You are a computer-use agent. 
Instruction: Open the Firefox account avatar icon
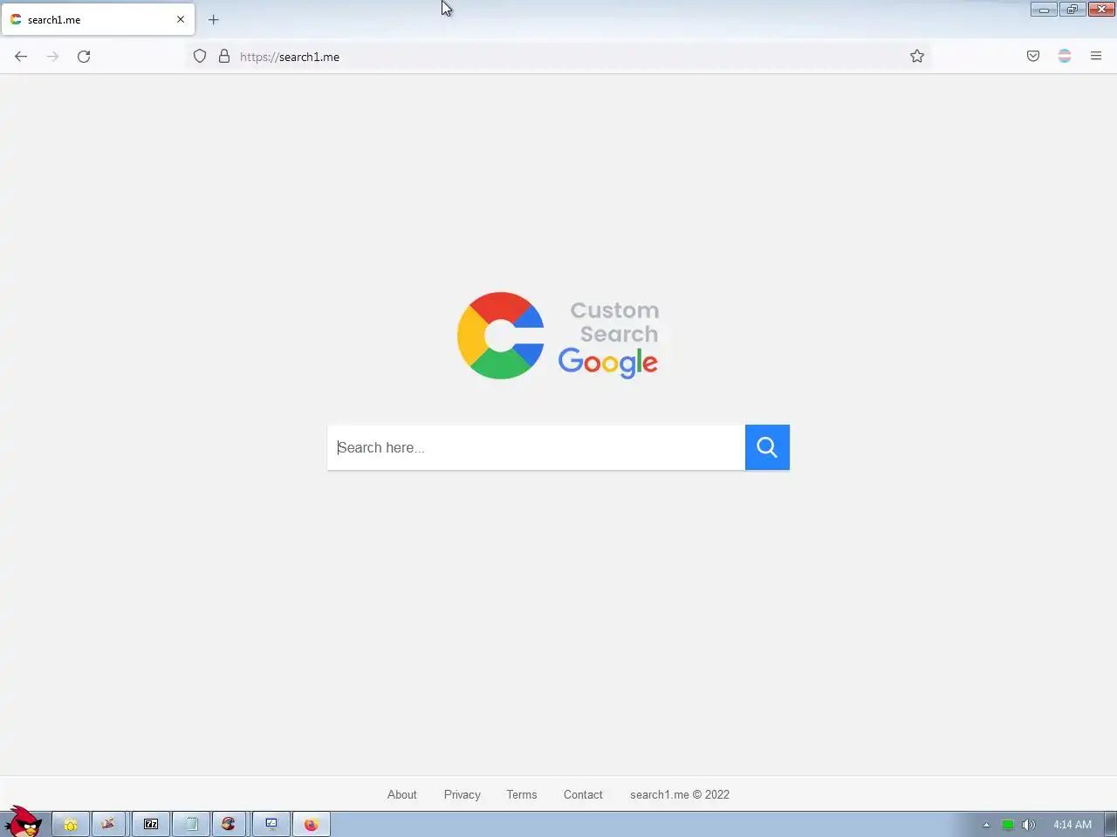(x=1065, y=57)
